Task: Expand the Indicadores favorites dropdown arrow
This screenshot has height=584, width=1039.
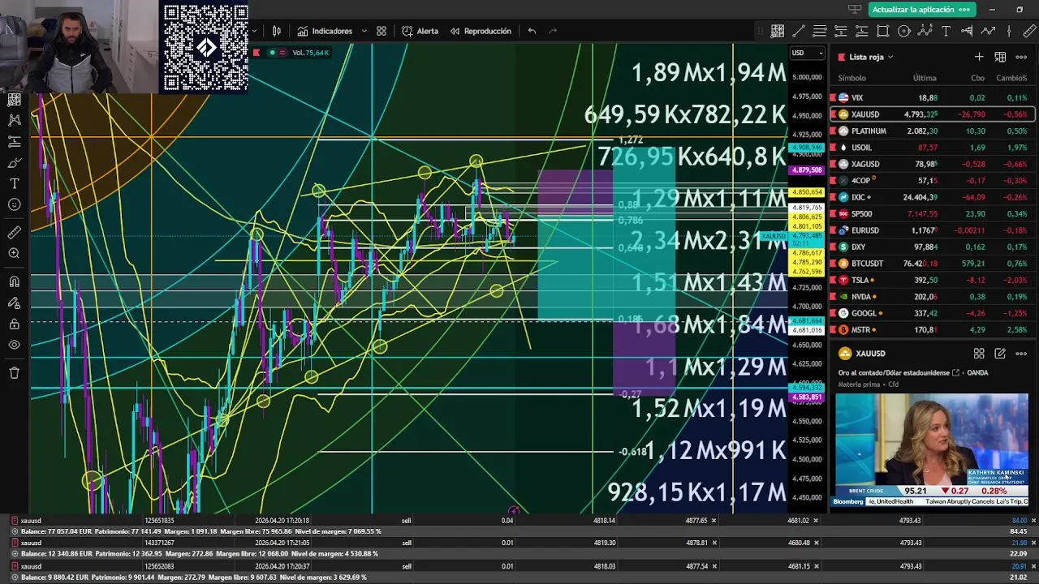Action: (x=364, y=31)
